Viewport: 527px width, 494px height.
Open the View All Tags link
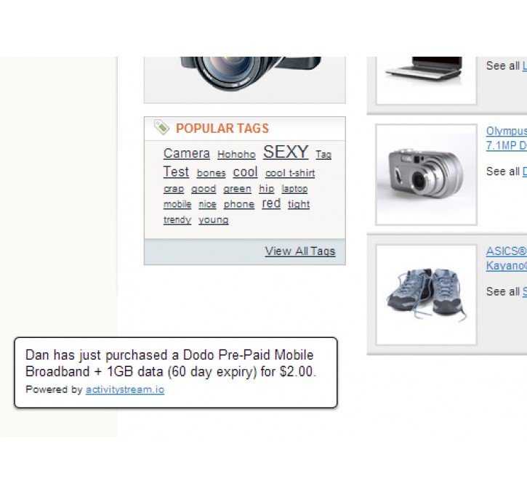click(x=299, y=251)
